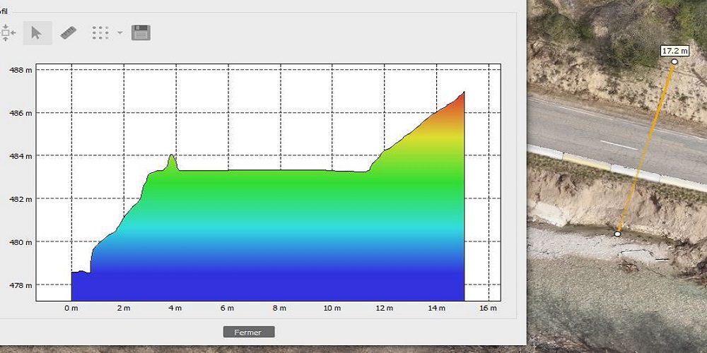
Task: Click the lower white endpoint near the riverbank
Action: coord(617,234)
